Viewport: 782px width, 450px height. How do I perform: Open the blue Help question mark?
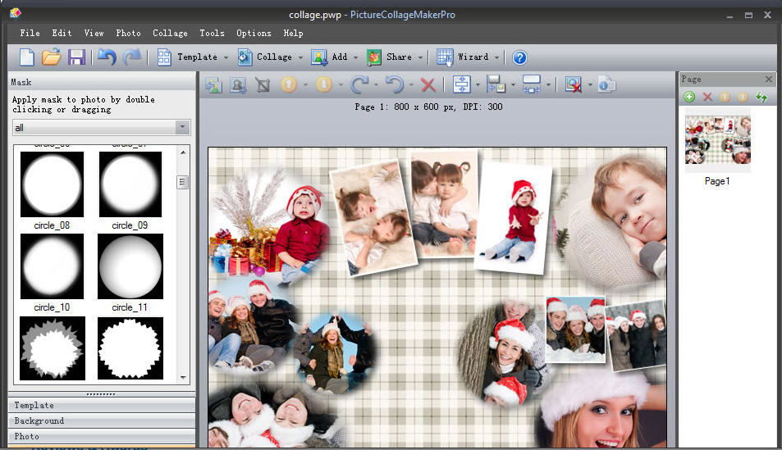tap(519, 57)
